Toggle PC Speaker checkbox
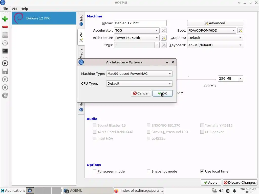This screenshot has height=194, width=259. (202, 132)
